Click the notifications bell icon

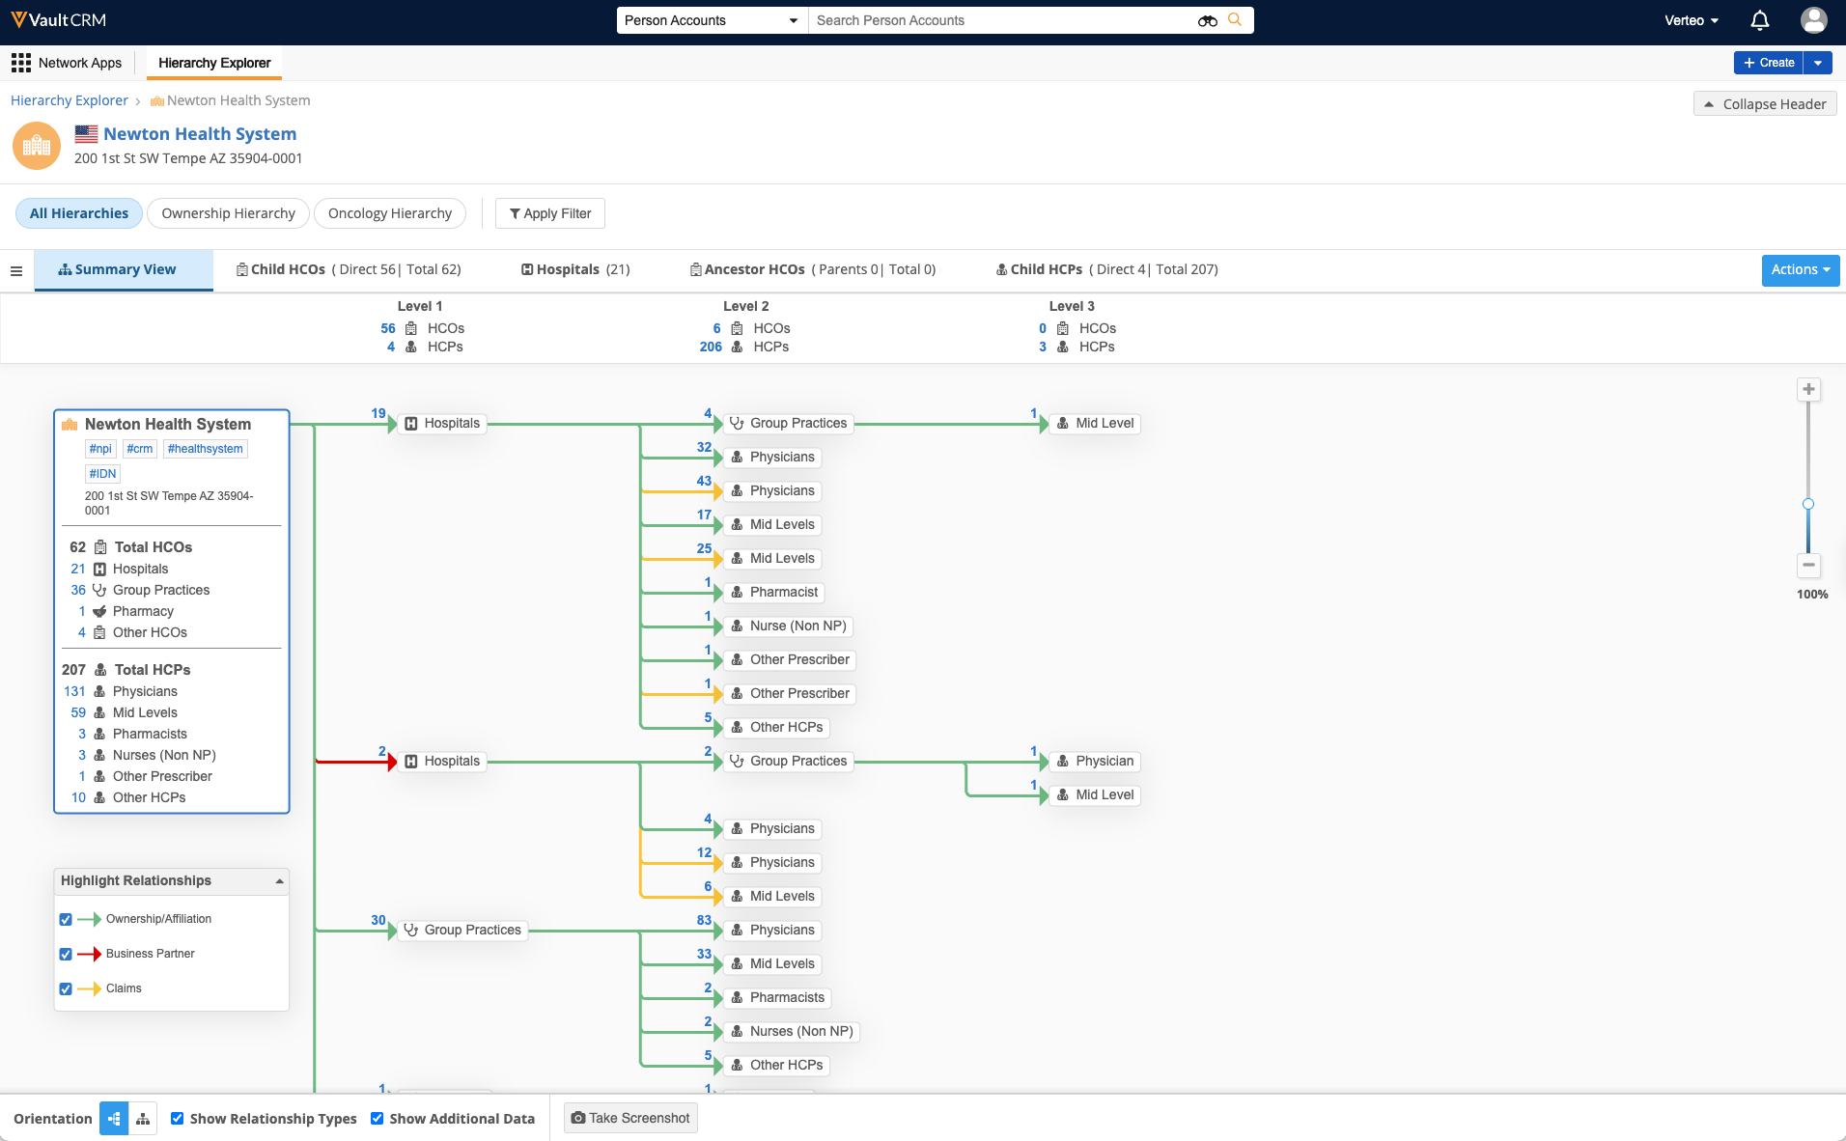pos(1759,20)
